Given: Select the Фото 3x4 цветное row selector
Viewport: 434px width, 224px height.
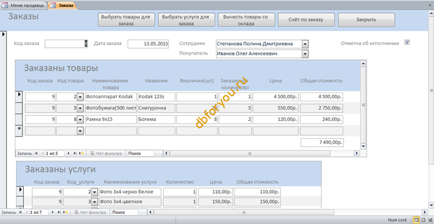Looking at the screenshot, I should tap(20, 201).
